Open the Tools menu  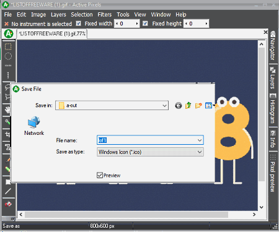123,15
